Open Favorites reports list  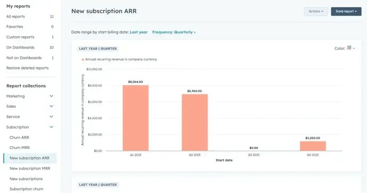30,27
